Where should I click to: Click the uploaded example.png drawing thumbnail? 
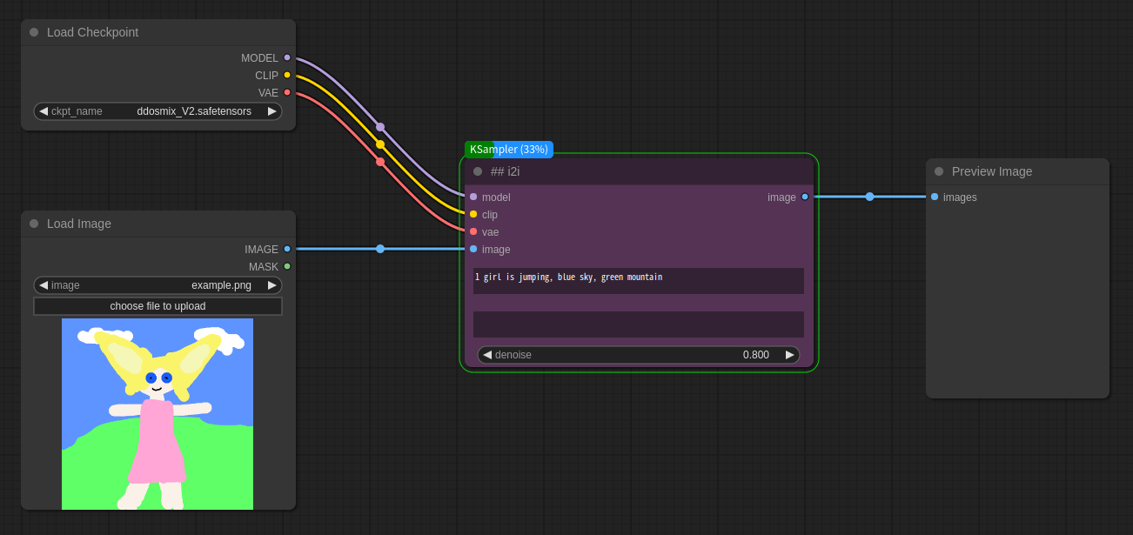coord(158,414)
